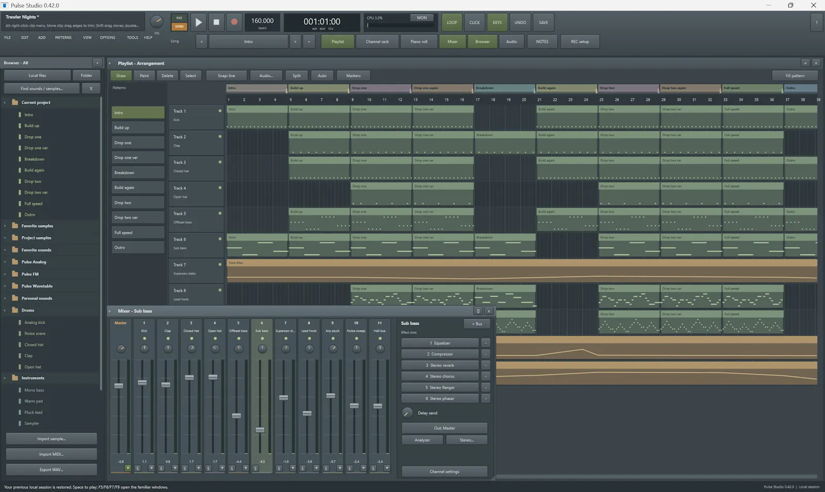The height and width of the screenshot is (492, 825).
Task: Click the Sub bass volume fader handle
Action: click(x=260, y=430)
